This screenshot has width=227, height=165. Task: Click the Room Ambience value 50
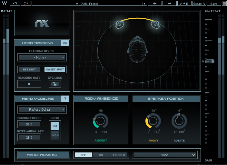[x=101, y=111]
